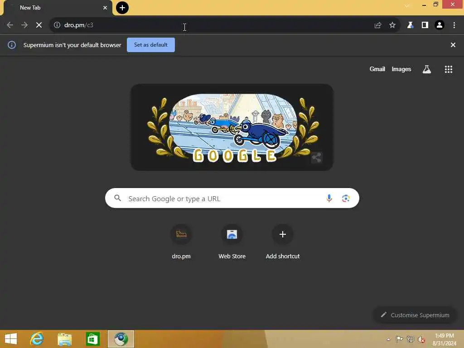Screen dimensions: 464x348
Task: Share this page icon in address bar
Action: [x=378, y=25]
